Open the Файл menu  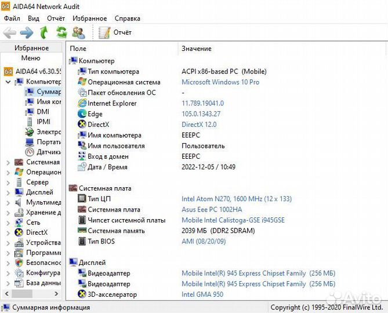click(x=12, y=19)
